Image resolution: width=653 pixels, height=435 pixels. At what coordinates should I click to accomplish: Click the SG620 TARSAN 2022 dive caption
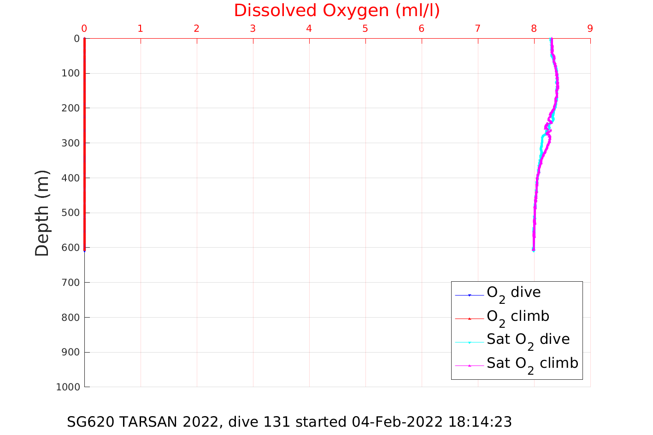pos(289,422)
